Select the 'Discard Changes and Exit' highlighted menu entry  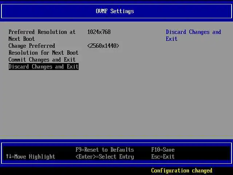(x=44, y=66)
